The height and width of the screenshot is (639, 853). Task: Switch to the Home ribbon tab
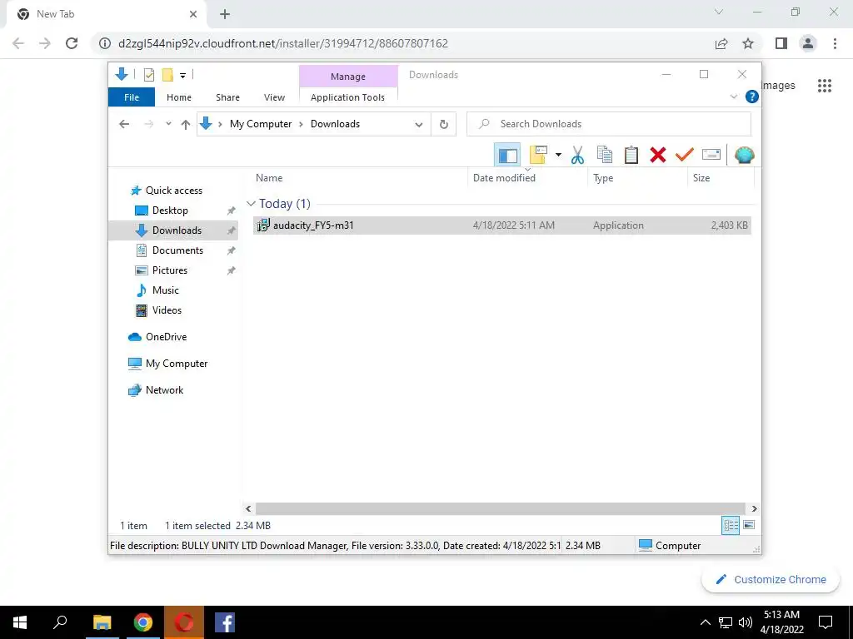click(x=179, y=97)
